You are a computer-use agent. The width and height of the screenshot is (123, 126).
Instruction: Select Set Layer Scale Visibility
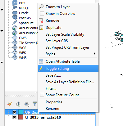68,34
